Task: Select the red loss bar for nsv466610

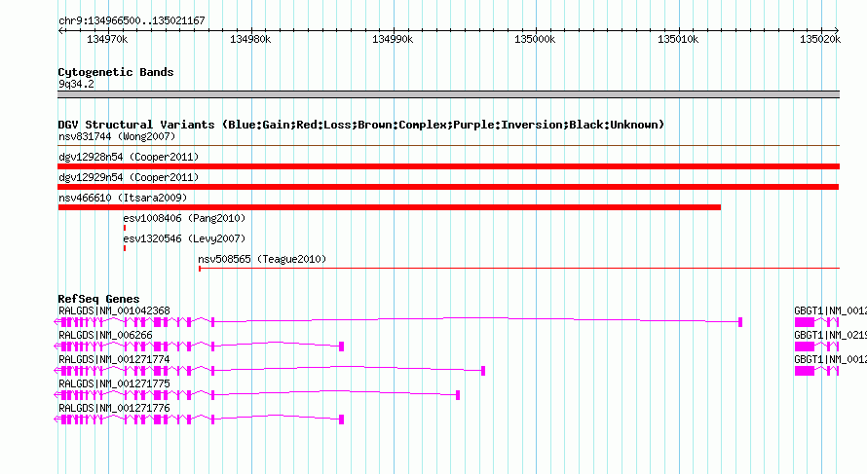Action: pos(390,207)
